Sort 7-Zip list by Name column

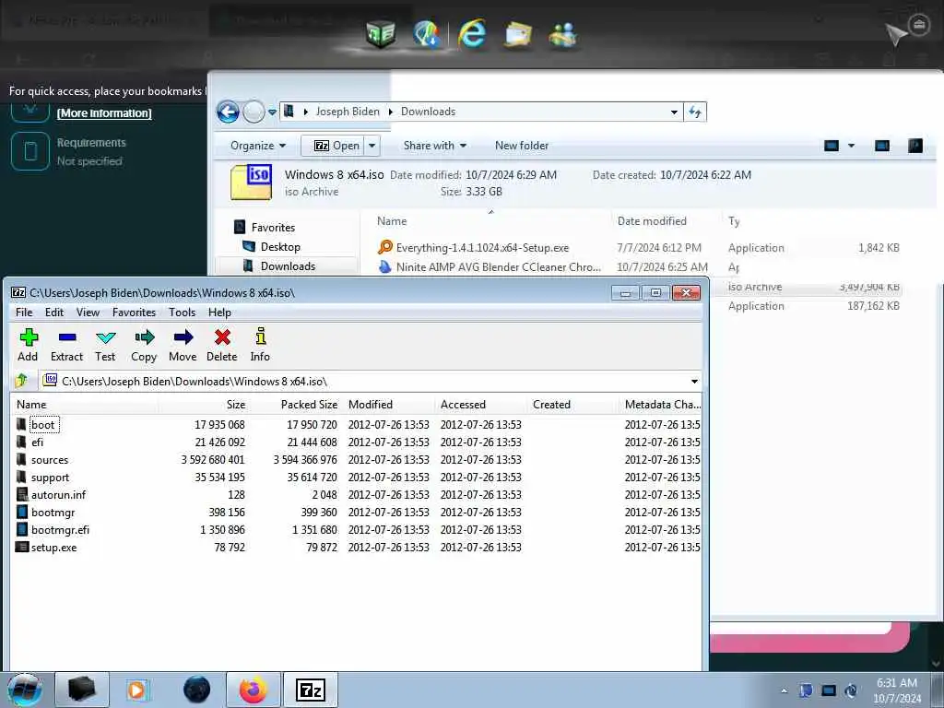click(84, 405)
